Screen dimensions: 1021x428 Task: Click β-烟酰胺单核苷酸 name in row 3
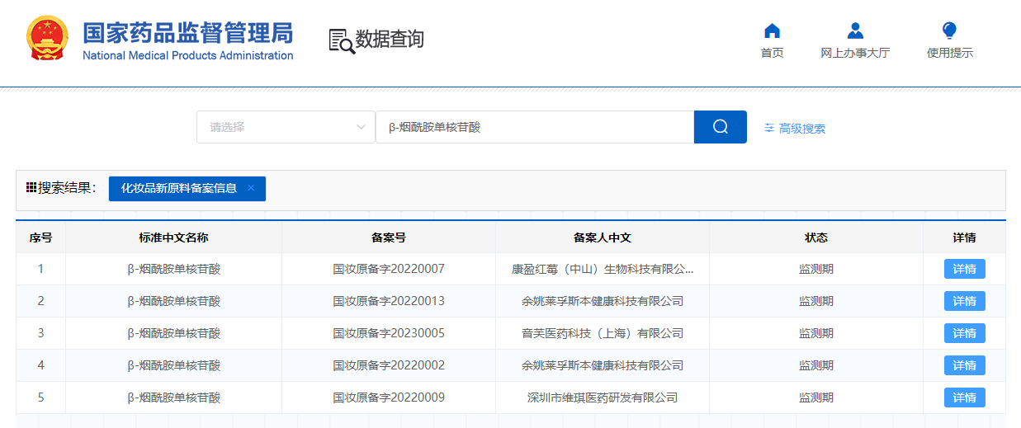174,333
